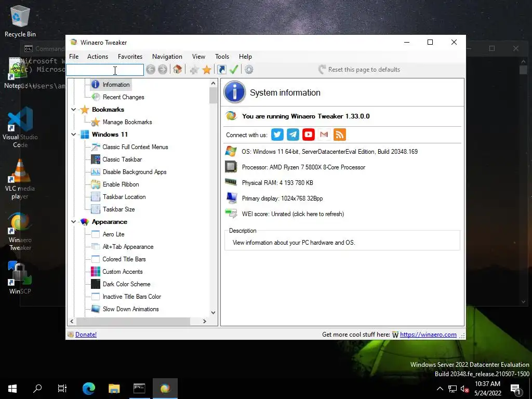
Task: Open Winaero Twitter page icon
Action: (277, 135)
